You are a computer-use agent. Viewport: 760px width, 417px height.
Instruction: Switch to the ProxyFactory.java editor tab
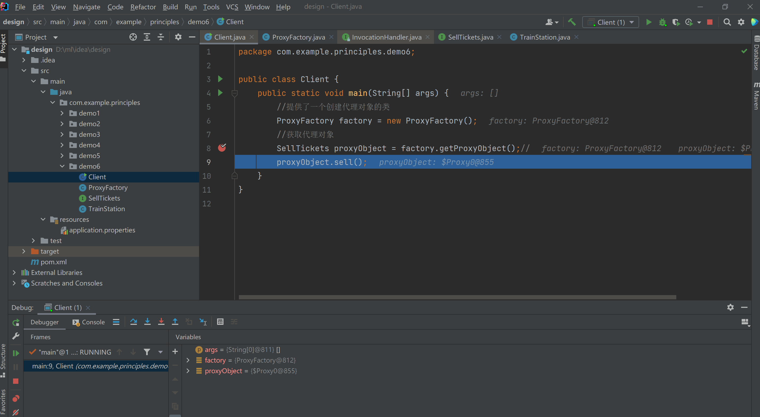pyautogui.click(x=298, y=37)
